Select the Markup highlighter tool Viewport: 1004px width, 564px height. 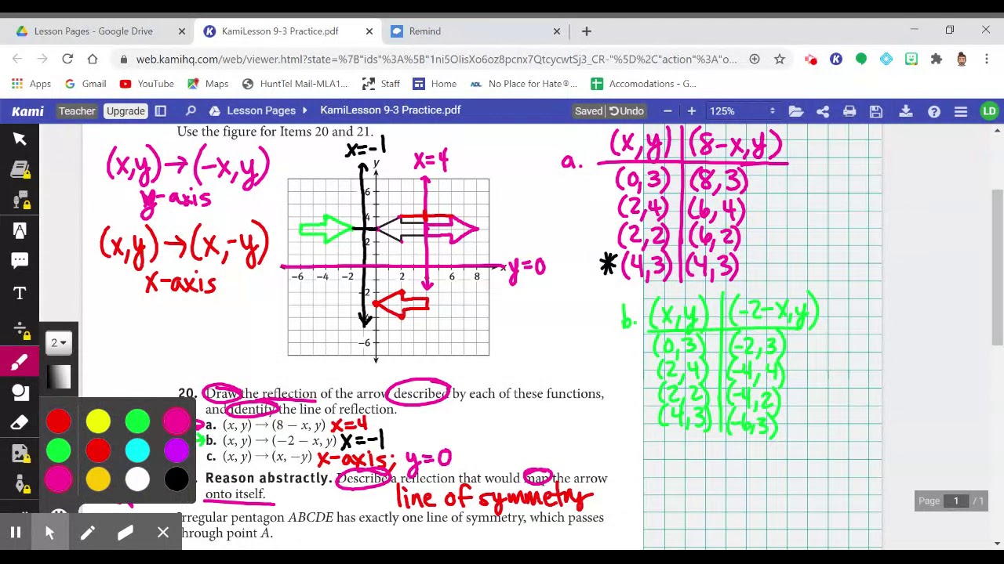click(20, 231)
